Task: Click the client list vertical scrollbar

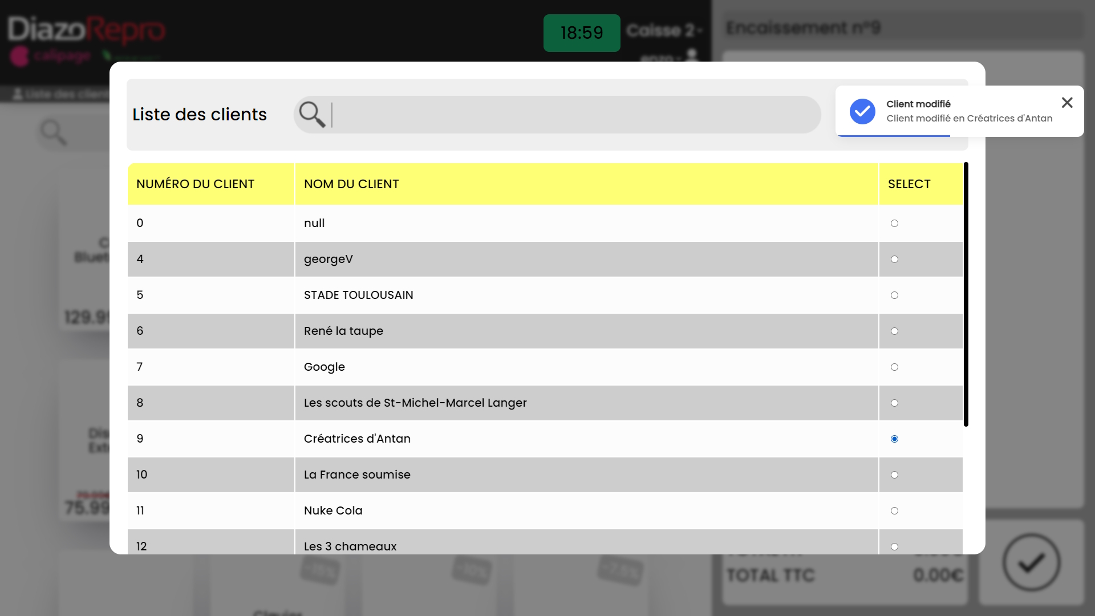Action: pyautogui.click(x=966, y=294)
